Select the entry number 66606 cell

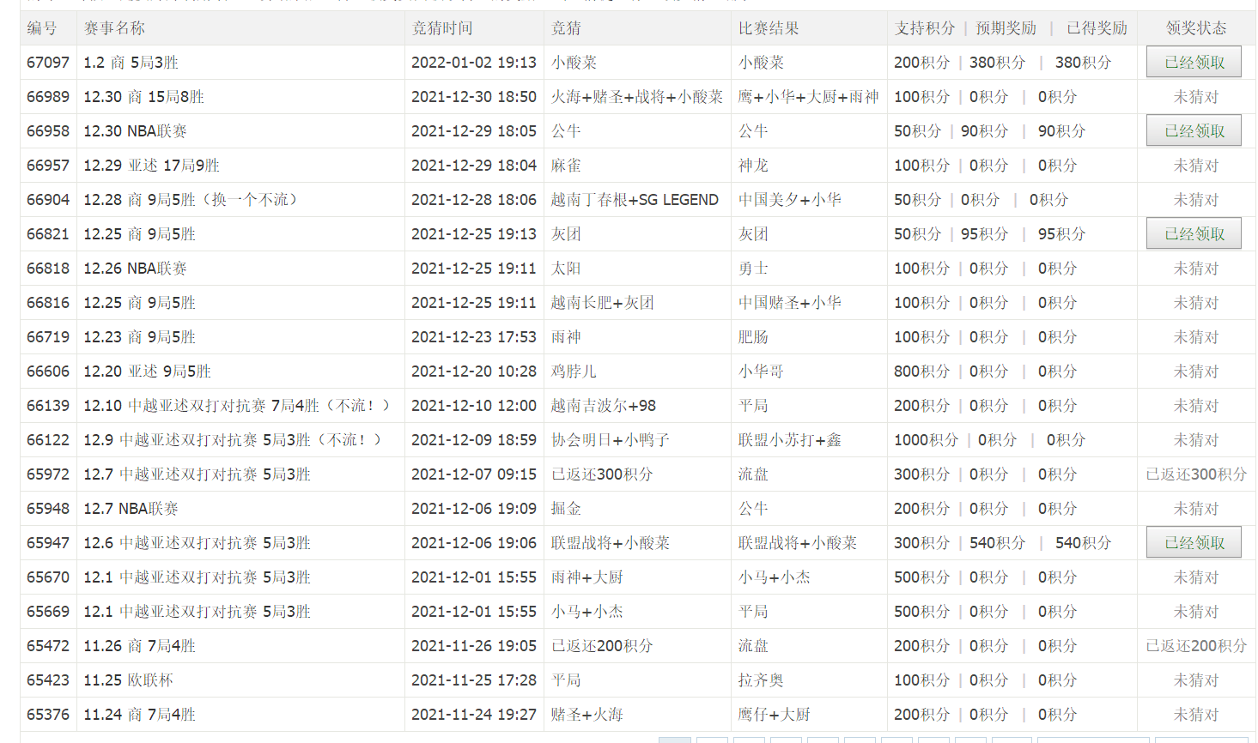click(48, 371)
